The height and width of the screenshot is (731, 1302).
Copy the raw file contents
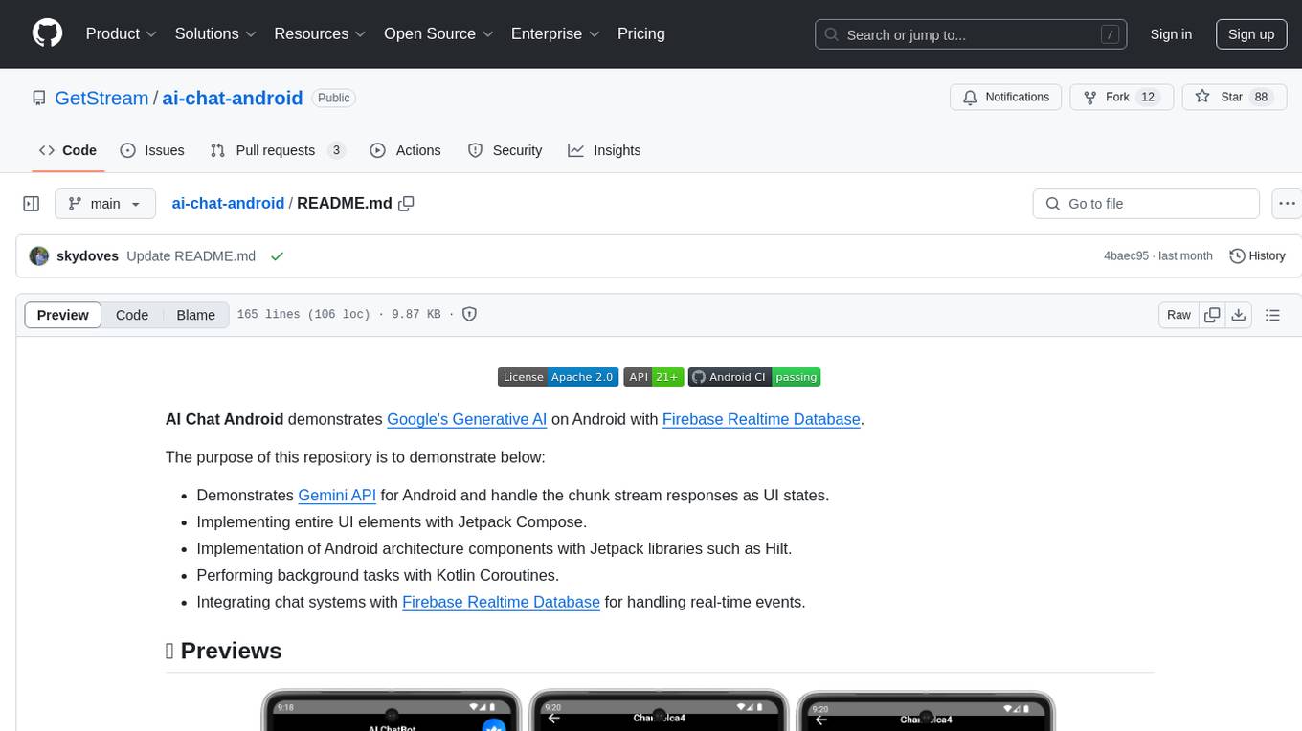1212,315
